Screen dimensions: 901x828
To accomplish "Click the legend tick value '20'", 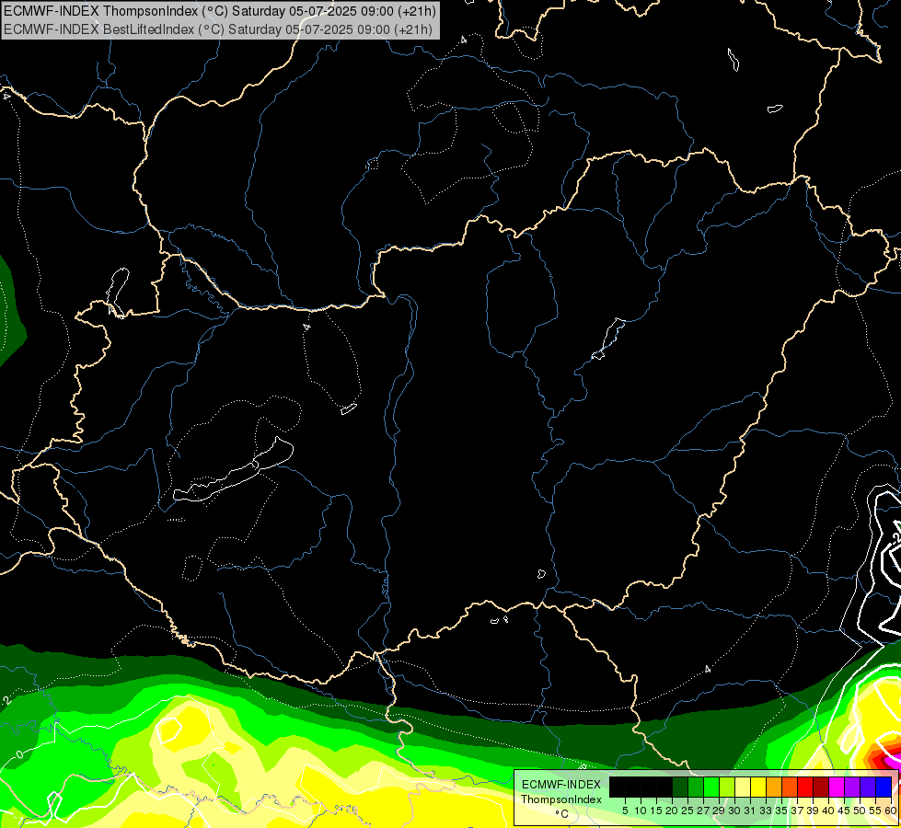I will point(673,811).
